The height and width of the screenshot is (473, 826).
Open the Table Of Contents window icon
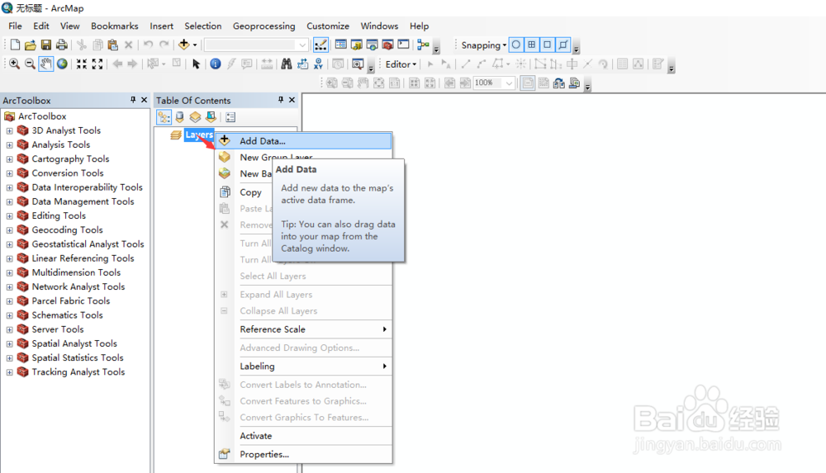(x=341, y=45)
